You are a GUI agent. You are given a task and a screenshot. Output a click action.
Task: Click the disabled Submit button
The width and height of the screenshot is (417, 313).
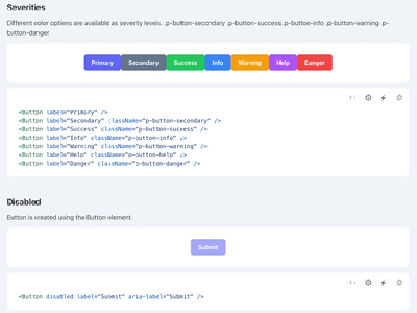pos(208,247)
